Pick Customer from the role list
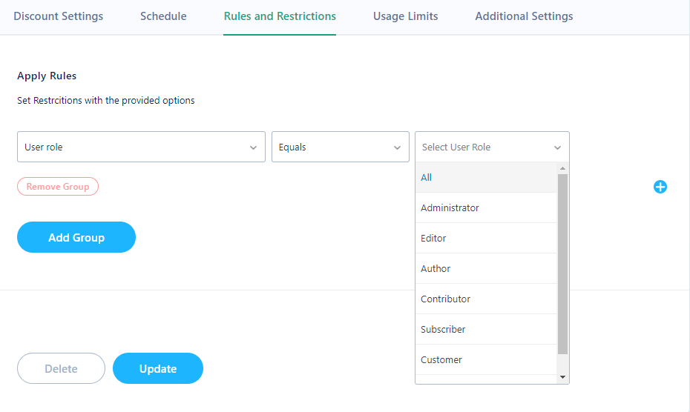The height and width of the screenshot is (412, 690). 486,359
